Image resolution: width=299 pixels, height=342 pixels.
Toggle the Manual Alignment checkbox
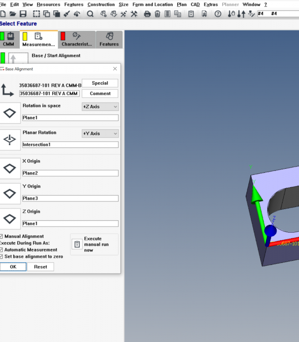(x=1, y=236)
